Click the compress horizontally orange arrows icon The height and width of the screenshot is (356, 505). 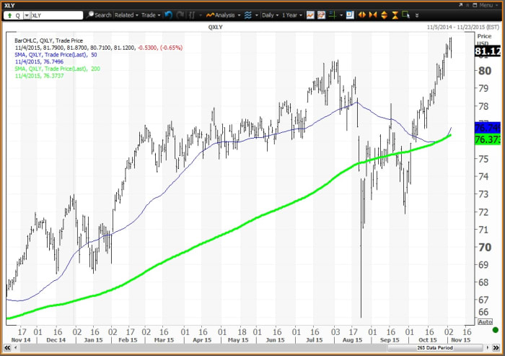[373, 15]
